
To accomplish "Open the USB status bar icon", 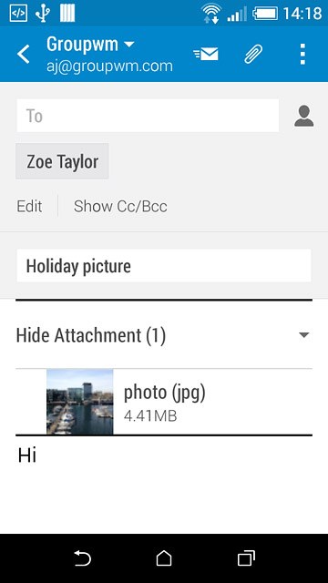I will [x=43, y=14].
